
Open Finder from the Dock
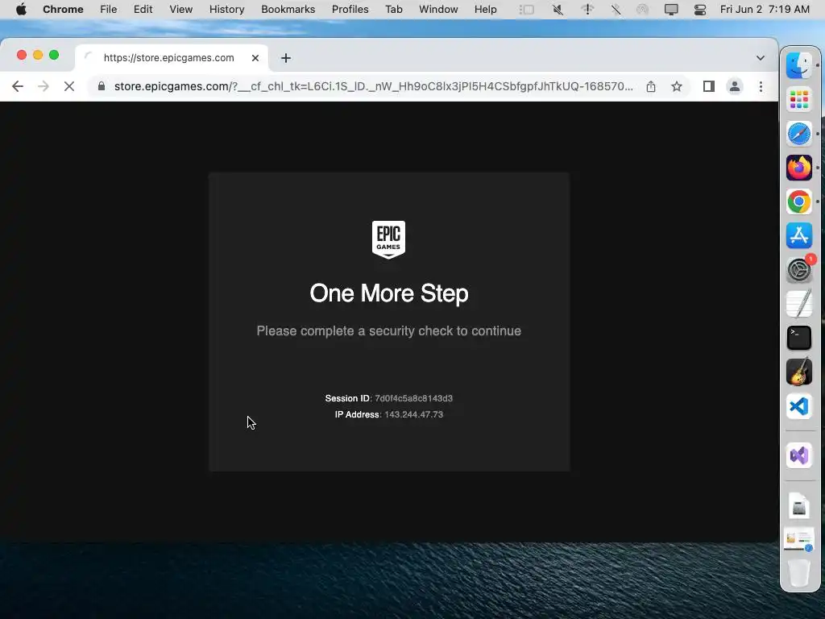point(799,66)
